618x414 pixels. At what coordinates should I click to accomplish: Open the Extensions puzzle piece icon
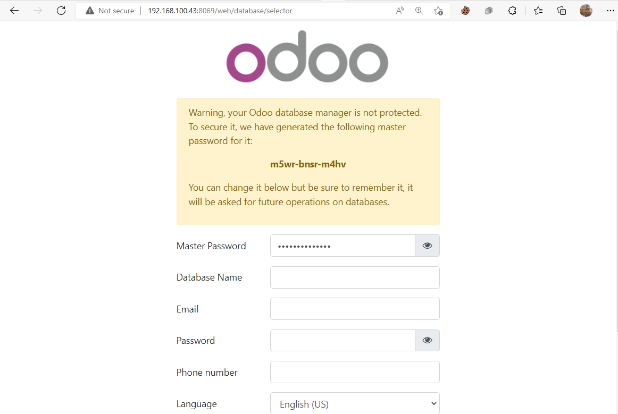(512, 11)
